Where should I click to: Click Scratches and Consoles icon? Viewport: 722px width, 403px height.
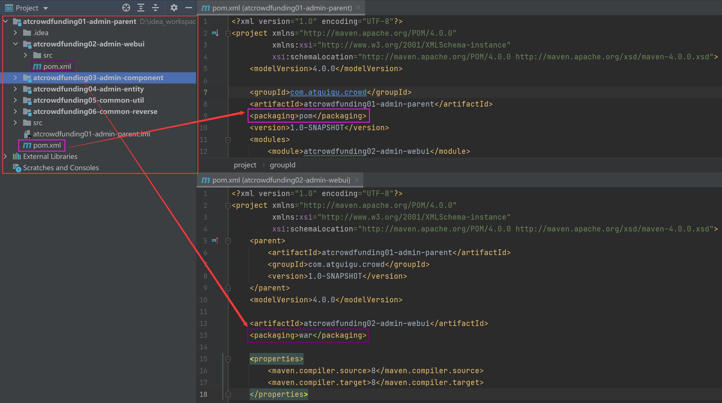tap(17, 168)
